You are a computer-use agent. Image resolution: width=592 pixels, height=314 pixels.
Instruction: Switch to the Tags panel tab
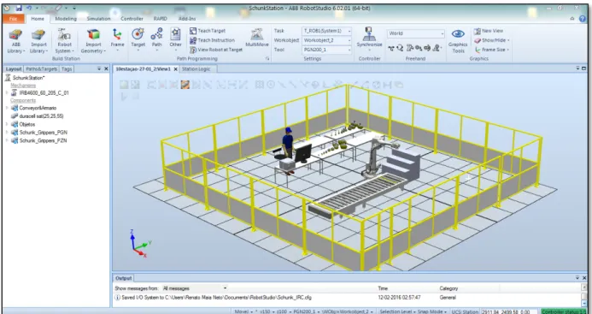point(67,68)
